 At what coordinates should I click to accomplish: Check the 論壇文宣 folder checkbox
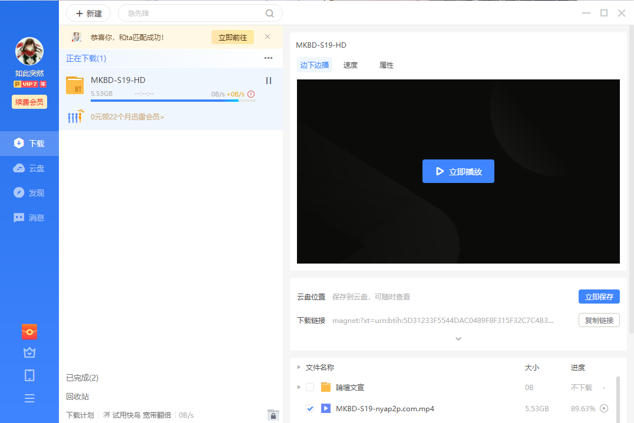point(310,387)
